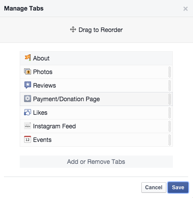Click the Events calendar icon
The width and height of the screenshot is (193, 198).
click(28, 139)
